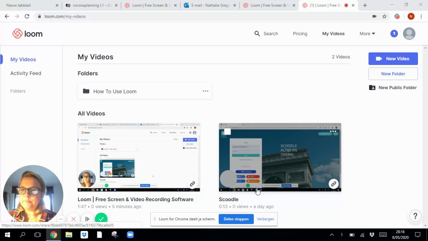Click the Search text field
Screen dimensions: 428x241
[271, 33]
